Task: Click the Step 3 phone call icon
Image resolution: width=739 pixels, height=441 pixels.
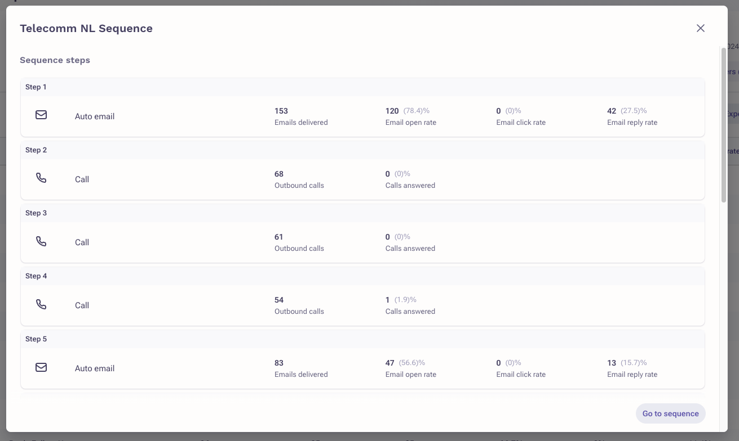Action: (41, 241)
